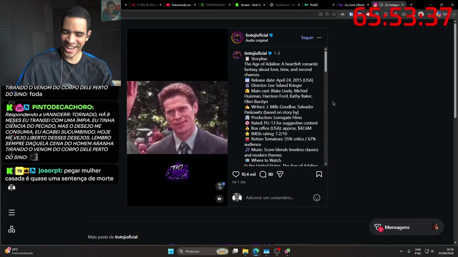Follow tiotojioficial with the Seguir button
This screenshot has width=458, height=257.
pos(307,37)
